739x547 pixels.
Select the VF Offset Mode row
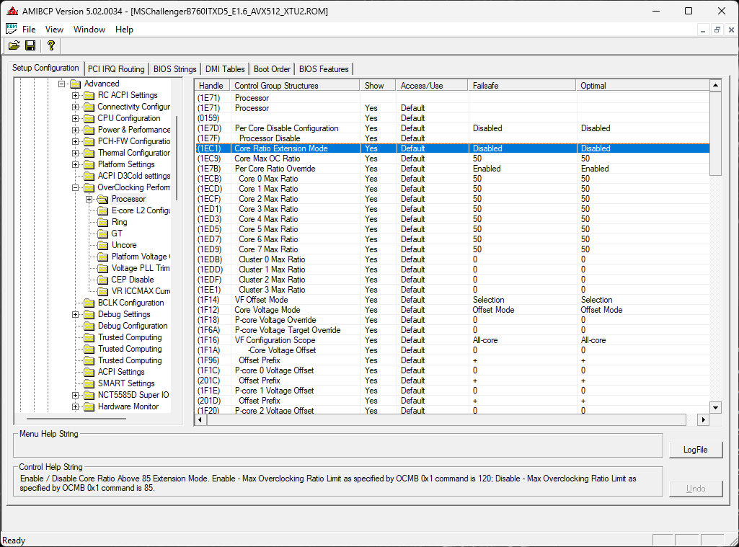[x=453, y=300]
